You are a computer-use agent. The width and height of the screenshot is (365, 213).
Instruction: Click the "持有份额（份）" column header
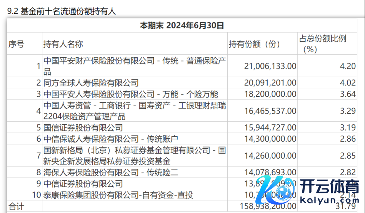pyautogui.click(x=255, y=44)
